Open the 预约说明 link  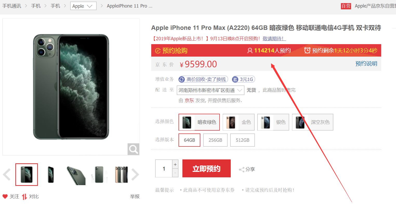[366, 64]
